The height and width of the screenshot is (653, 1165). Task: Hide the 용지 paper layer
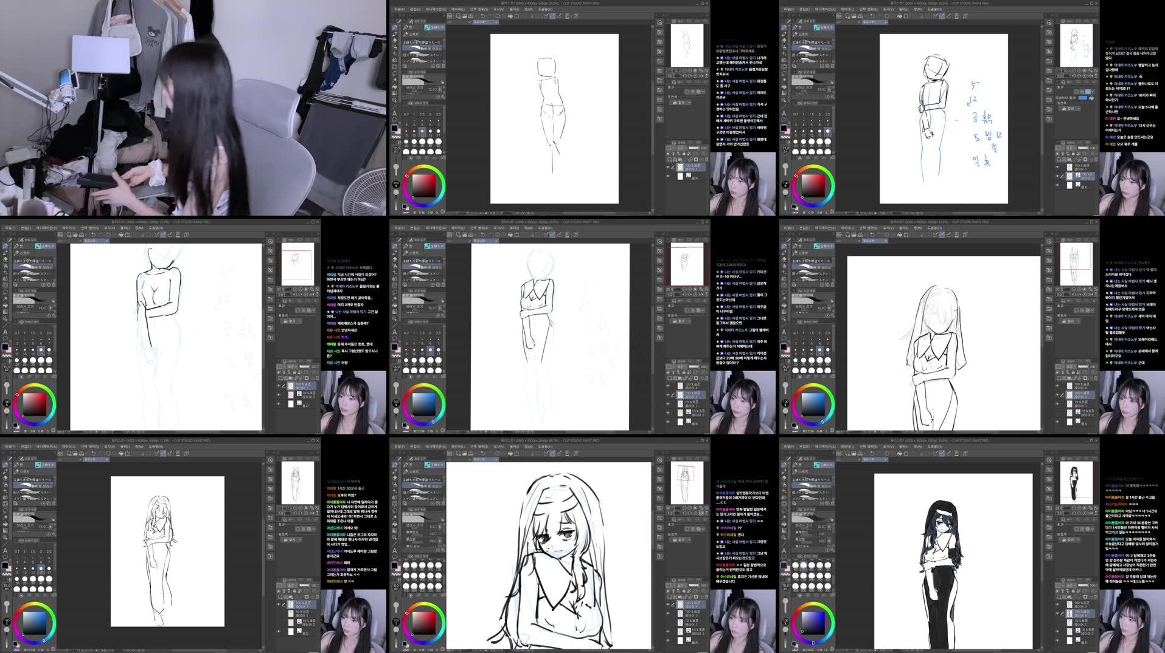(669, 176)
